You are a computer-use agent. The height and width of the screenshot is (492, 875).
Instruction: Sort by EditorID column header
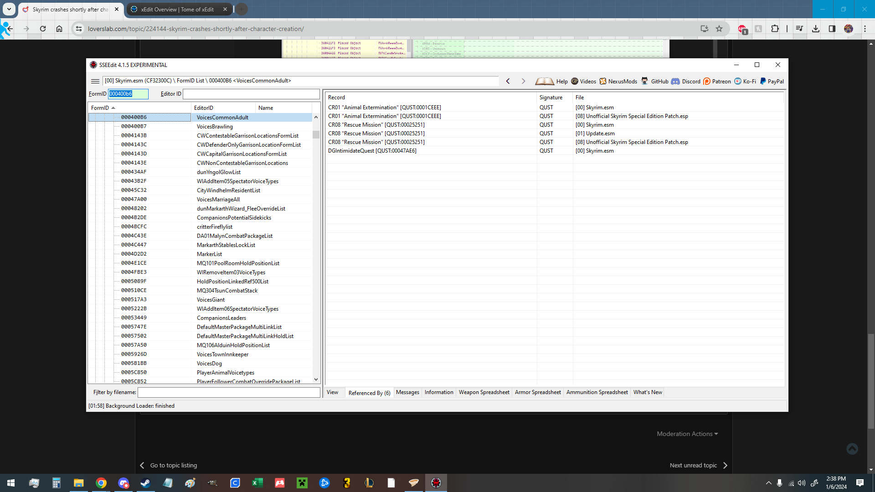point(223,108)
